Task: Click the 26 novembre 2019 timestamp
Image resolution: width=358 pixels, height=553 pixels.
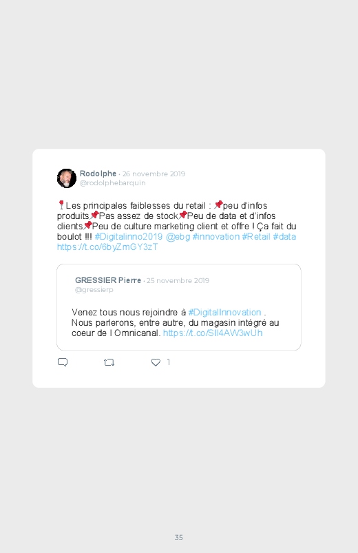Action: pos(154,174)
